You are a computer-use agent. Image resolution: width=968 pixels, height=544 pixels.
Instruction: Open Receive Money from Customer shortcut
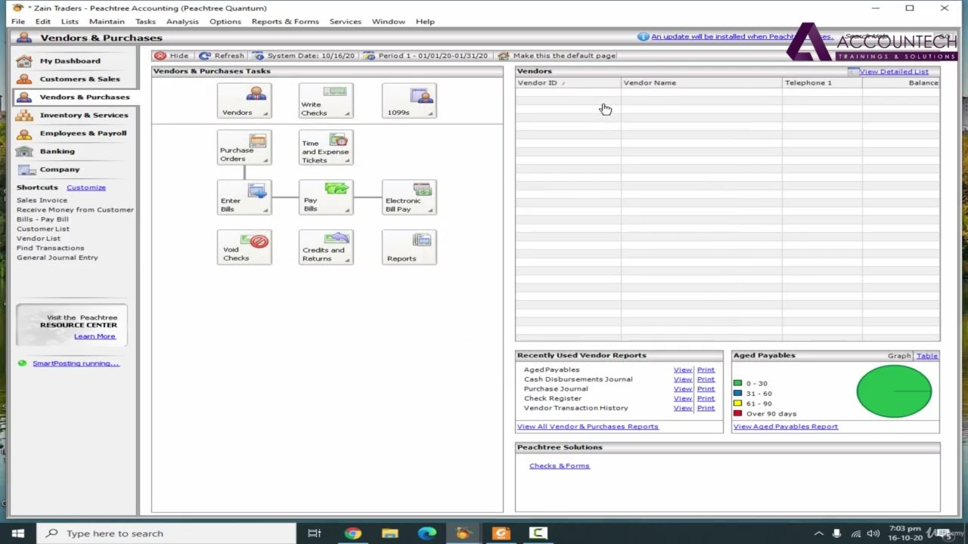tap(75, 210)
